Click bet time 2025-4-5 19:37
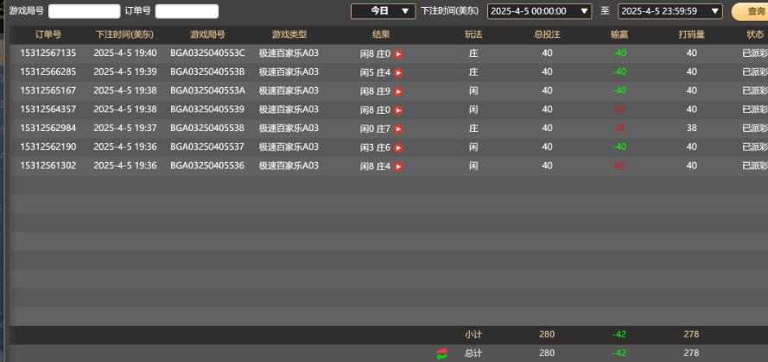 (x=125, y=128)
